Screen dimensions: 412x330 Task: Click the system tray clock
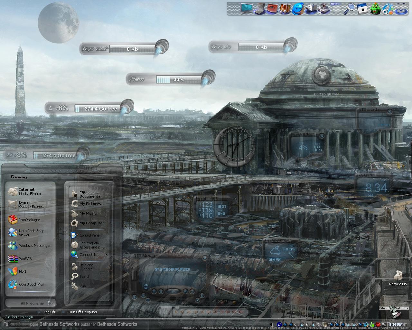click(395, 325)
